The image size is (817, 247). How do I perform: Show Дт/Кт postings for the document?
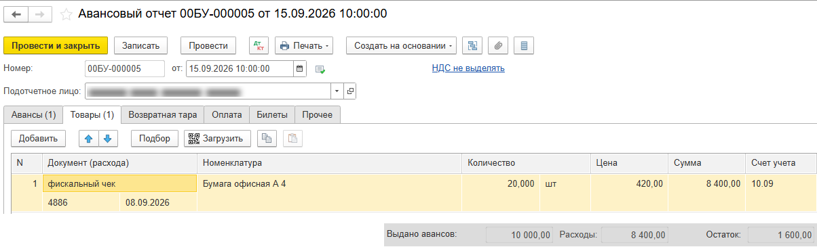tap(259, 45)
